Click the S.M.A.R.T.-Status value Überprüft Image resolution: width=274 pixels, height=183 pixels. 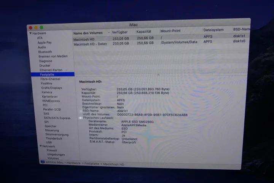(129, 142)
